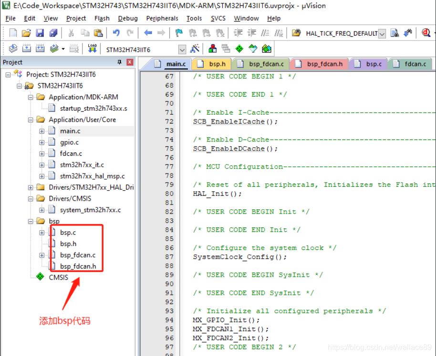This screenshot has width=436, height=356.
Task: Collapse the Application/User/Core folder
Action: (x=31, y=120)
